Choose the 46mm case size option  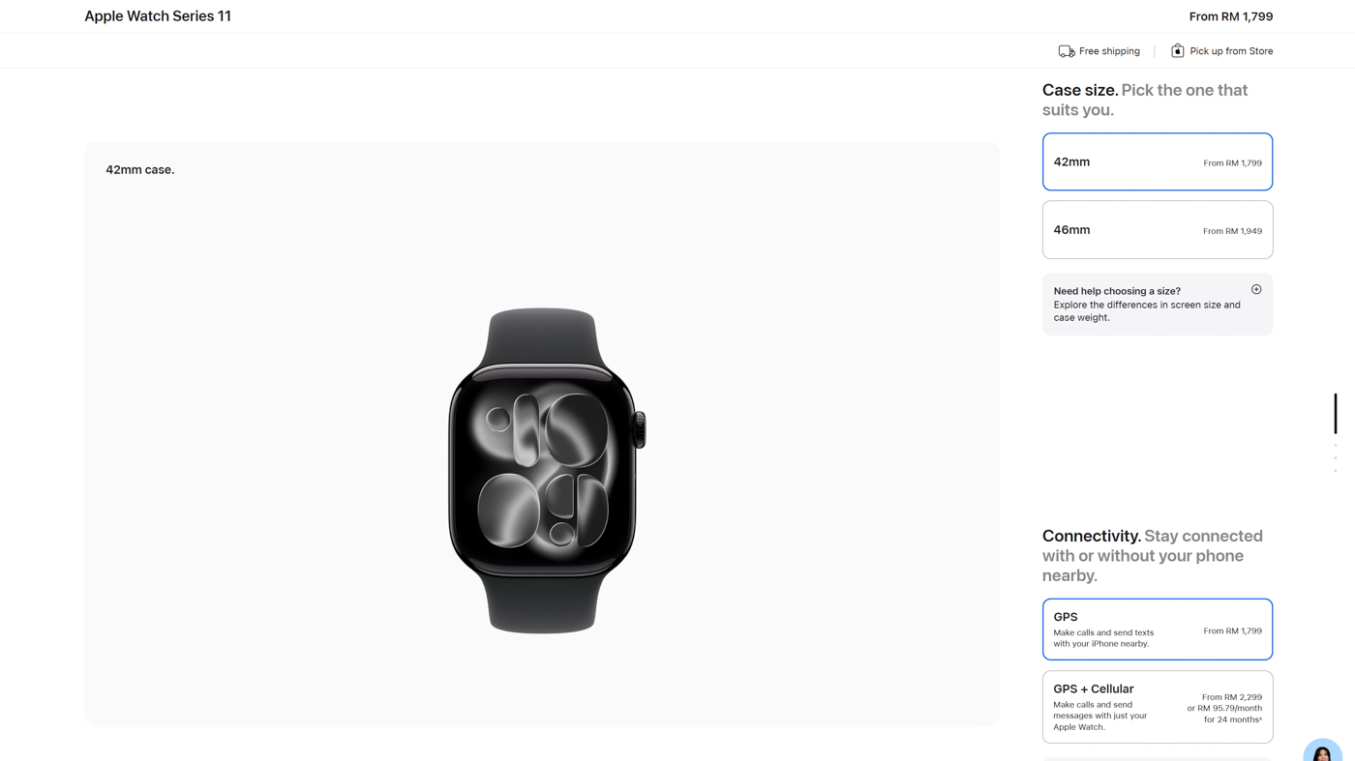tap(1157, 230)
